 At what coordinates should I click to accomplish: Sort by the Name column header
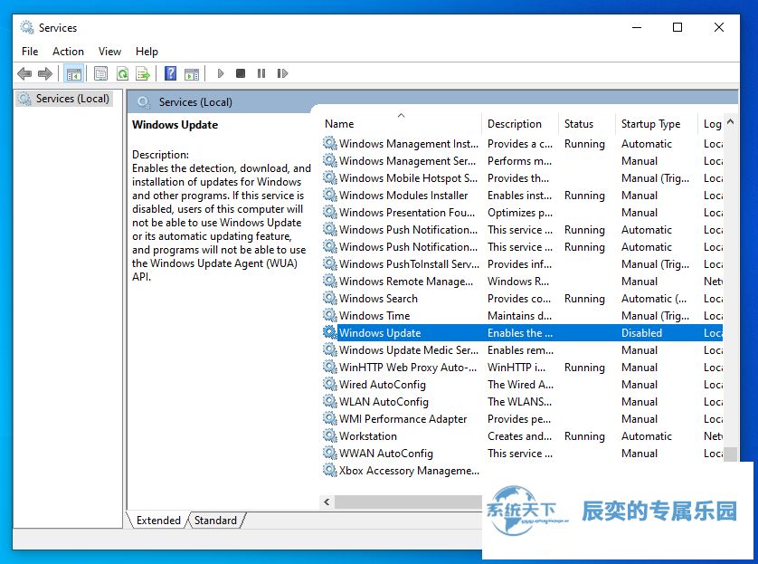pyautogui.click(x=401, y=124)
